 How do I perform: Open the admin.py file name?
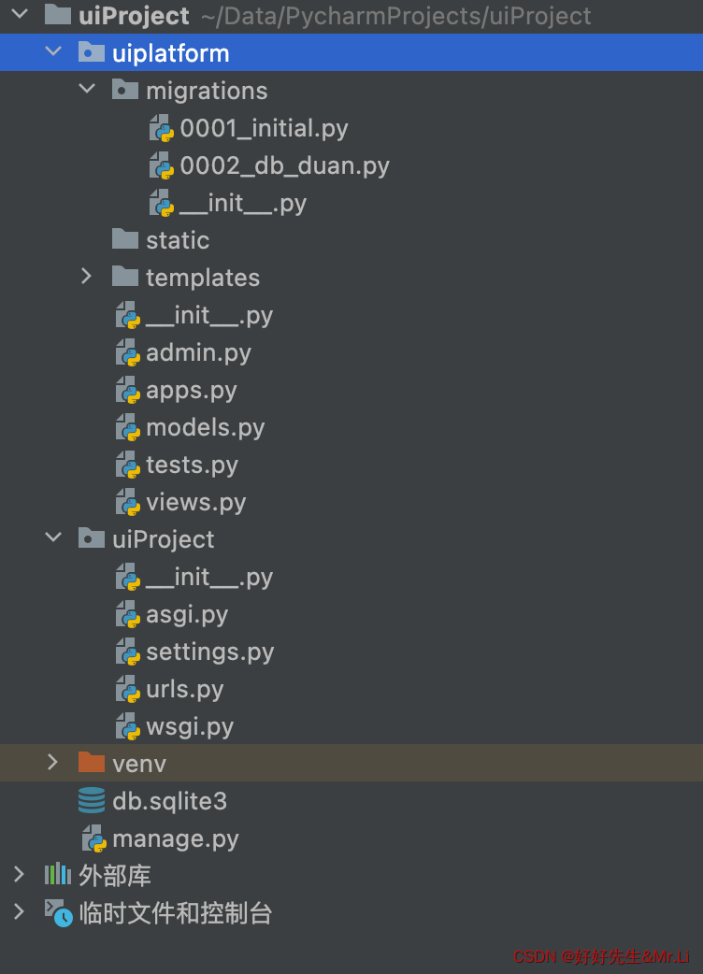(x=199, y=352)
